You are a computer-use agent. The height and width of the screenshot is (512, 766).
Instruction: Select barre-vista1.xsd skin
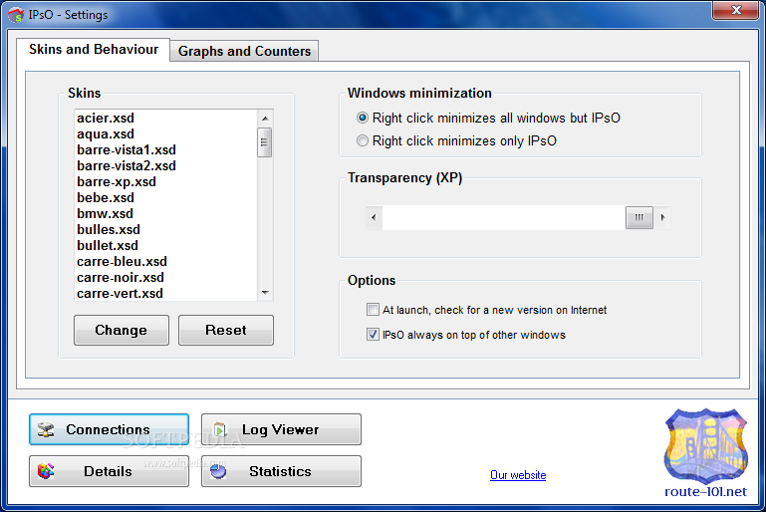pyautogui.click(x=165, y=150)
